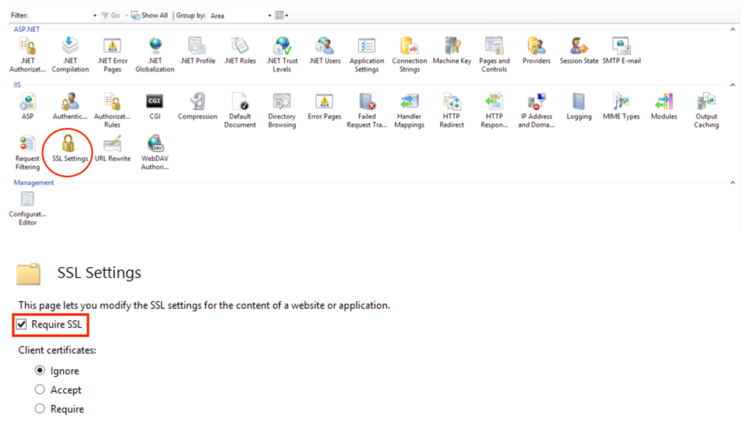The height and width of the screenshot is (422, 750).
Task: Open Failed Request Tracing Rules
Action: (x=367, y=110)
